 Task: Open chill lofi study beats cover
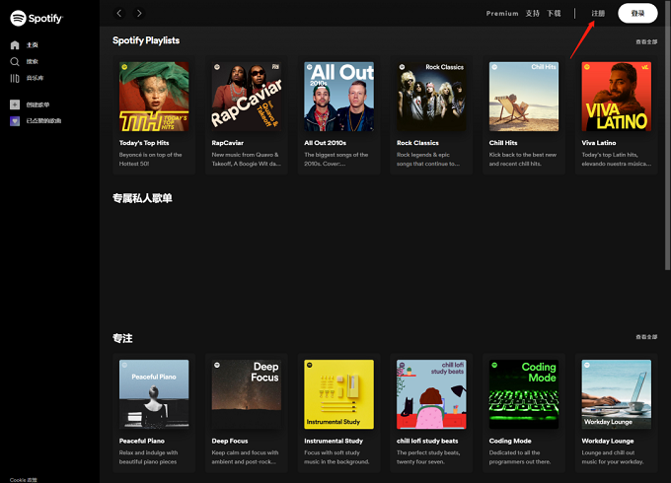click(431, 394)
